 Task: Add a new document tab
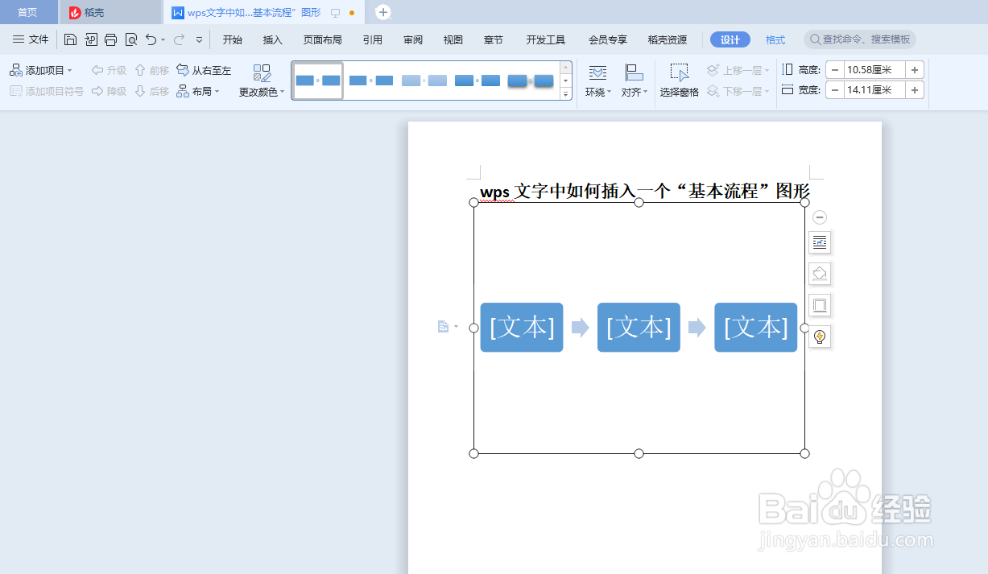tap(383, 12)
